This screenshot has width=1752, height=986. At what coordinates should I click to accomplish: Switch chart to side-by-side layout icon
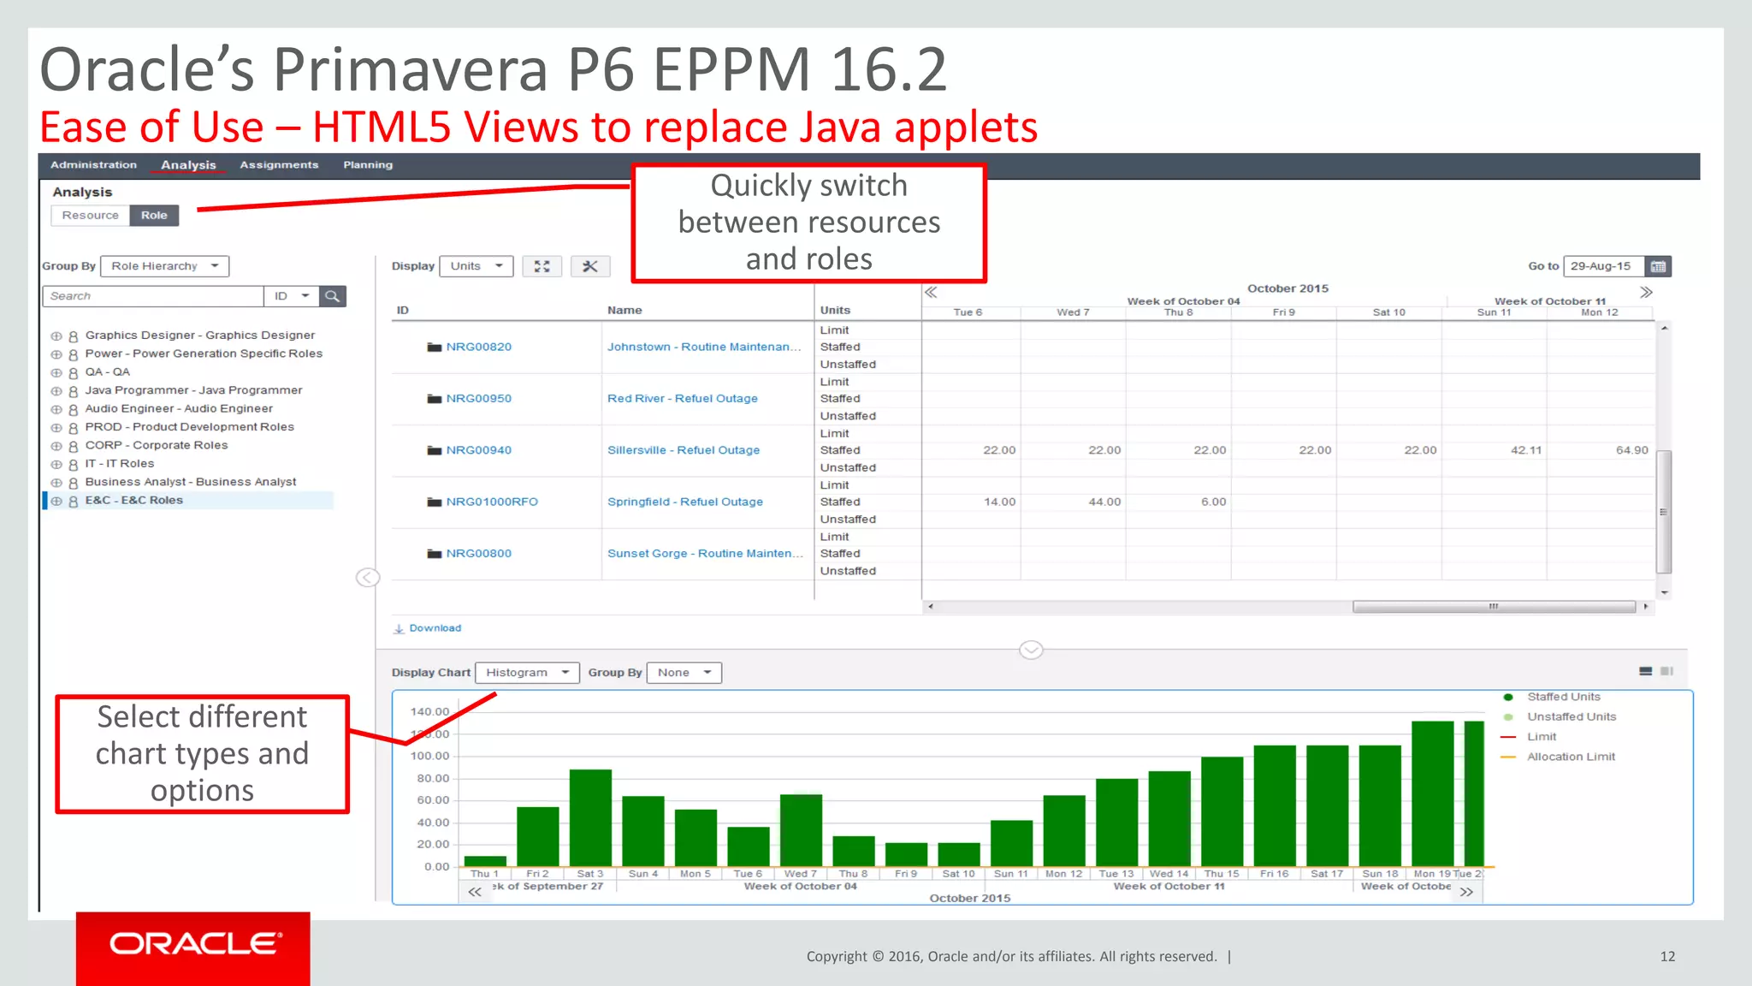pos(1666,671)
